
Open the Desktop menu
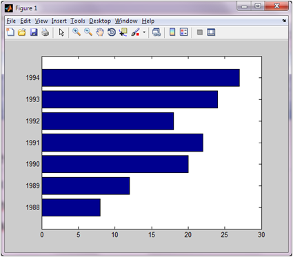(100, 21)
